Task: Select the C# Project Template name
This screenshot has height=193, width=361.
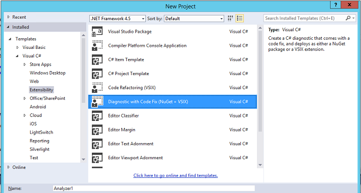Action: [x=128, y=74]
